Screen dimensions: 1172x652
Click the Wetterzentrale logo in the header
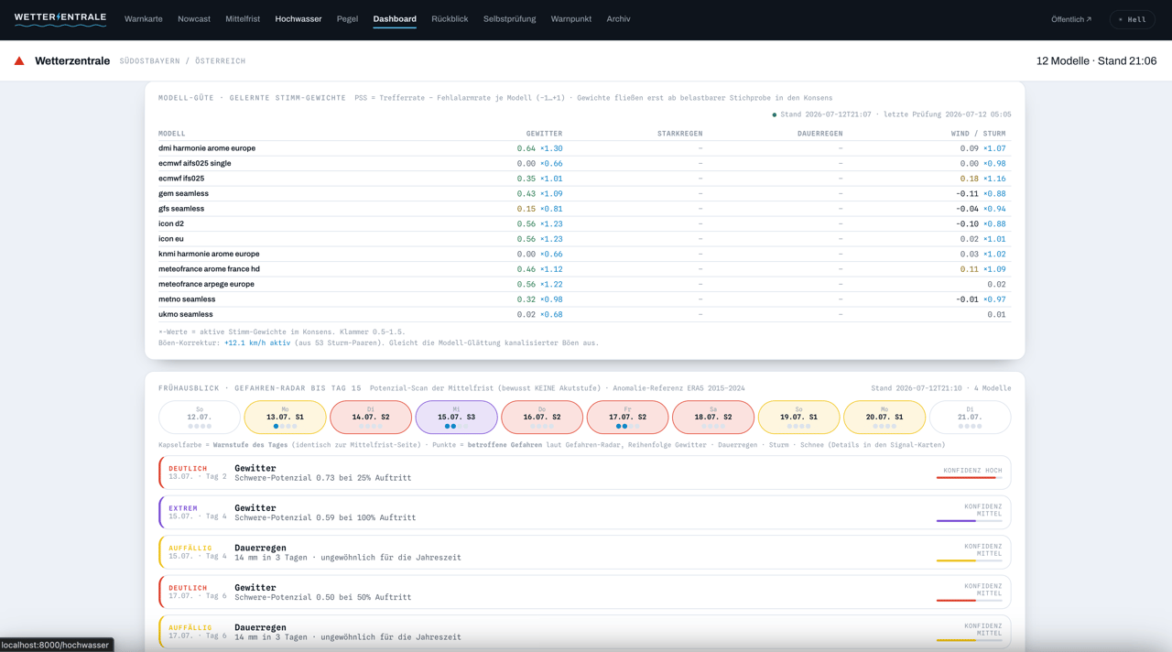coord(60,19)
